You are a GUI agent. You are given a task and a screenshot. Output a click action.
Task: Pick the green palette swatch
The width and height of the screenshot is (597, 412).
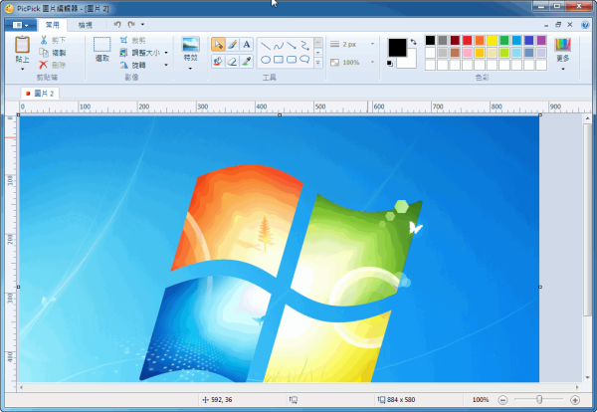pyautogui.click(x=504, y=40)
